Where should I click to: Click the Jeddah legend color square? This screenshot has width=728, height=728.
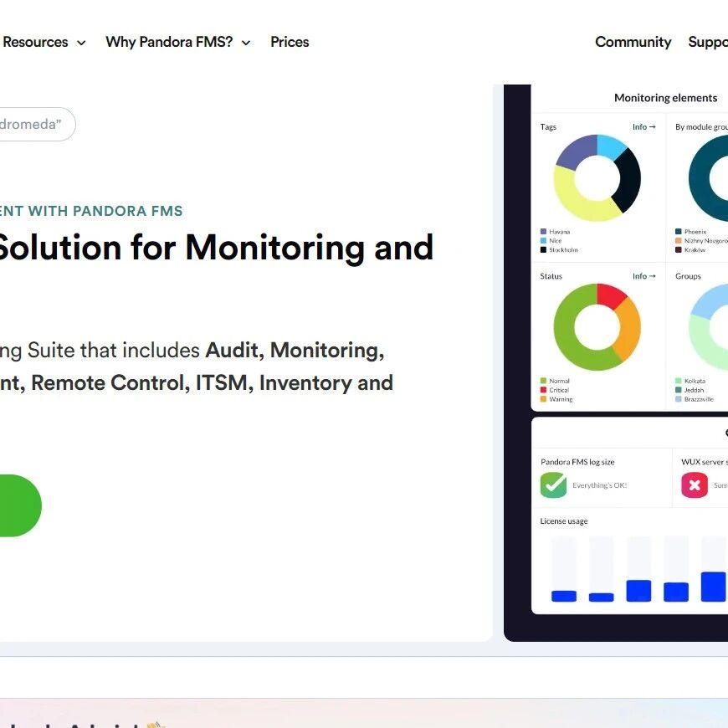click(679, 390)
